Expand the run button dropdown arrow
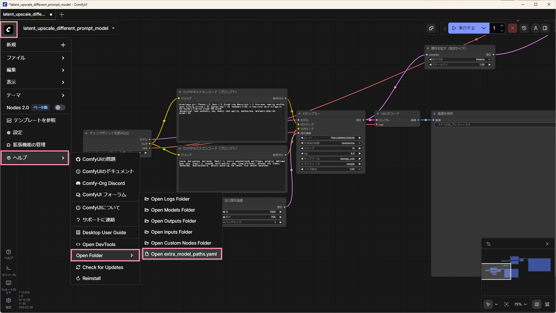The height and width of the screenshot is (313, 556). point(483,28)
